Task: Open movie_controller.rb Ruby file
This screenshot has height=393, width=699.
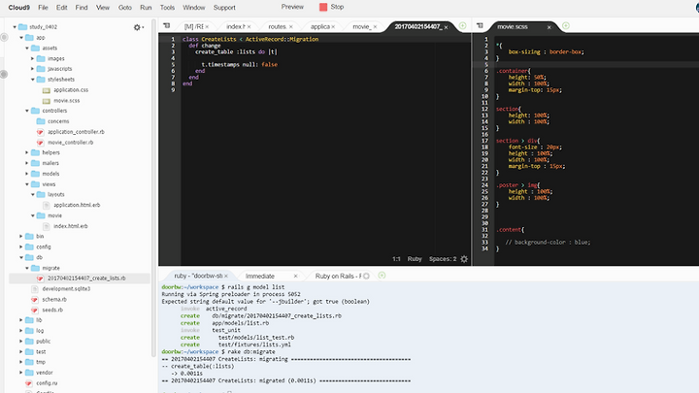Action: (71, 143)
